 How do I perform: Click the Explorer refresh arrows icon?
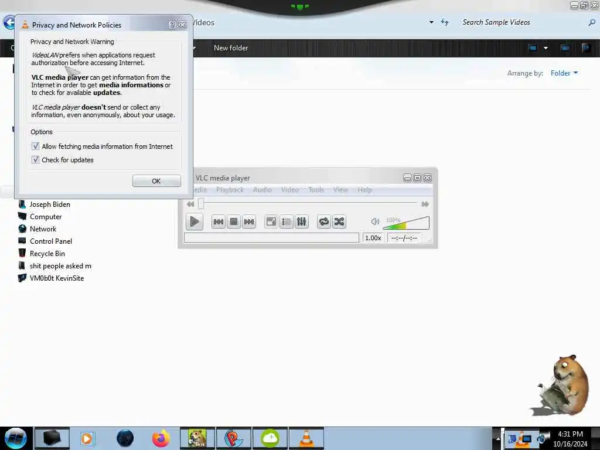445,22
